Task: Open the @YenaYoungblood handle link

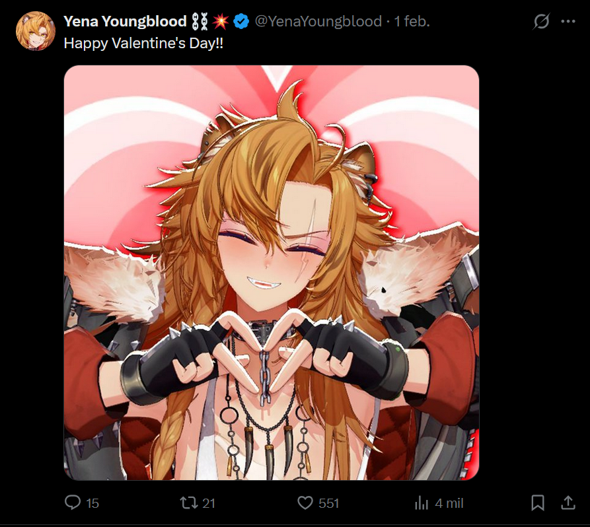Action: coord(318,21)
